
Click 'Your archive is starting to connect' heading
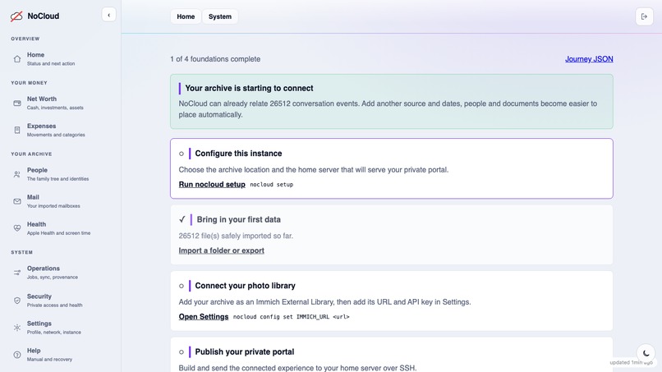pyautogui.click(x=249, y=88)
